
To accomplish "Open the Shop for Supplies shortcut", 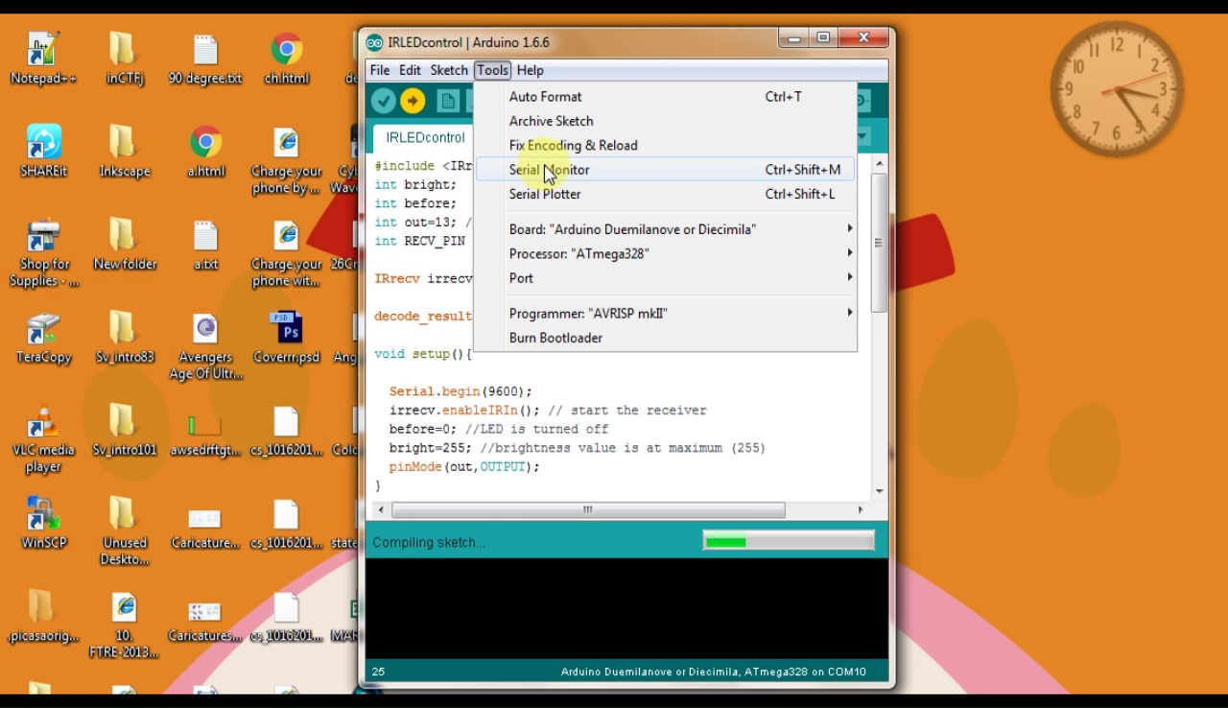I will click(43, 253).
